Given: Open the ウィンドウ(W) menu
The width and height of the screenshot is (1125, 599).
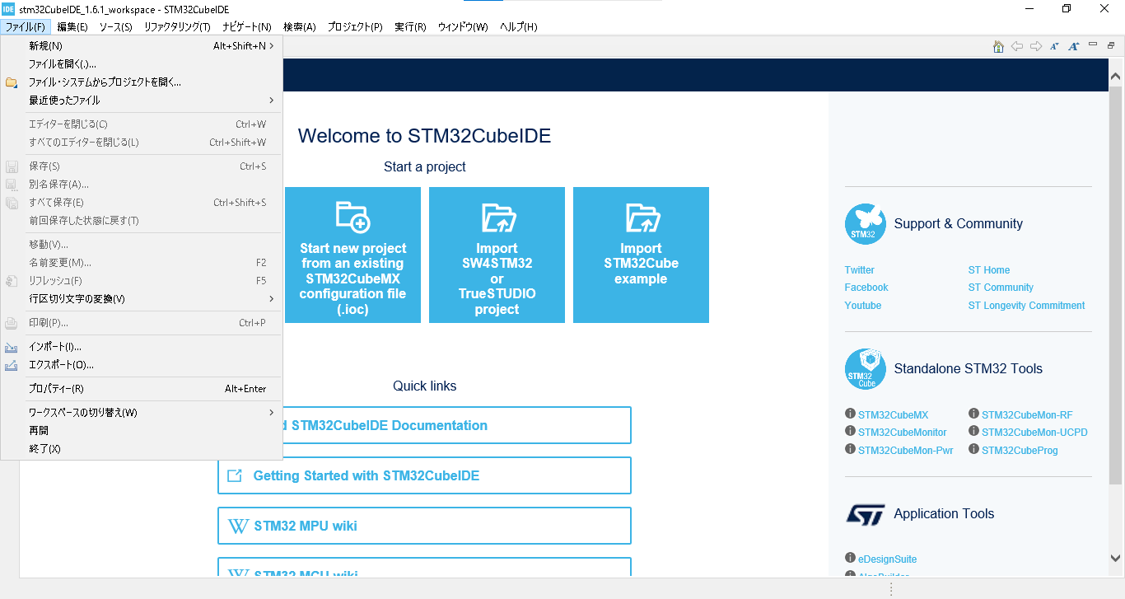Looking at the screenshot, I should click(x=463, y=27).
